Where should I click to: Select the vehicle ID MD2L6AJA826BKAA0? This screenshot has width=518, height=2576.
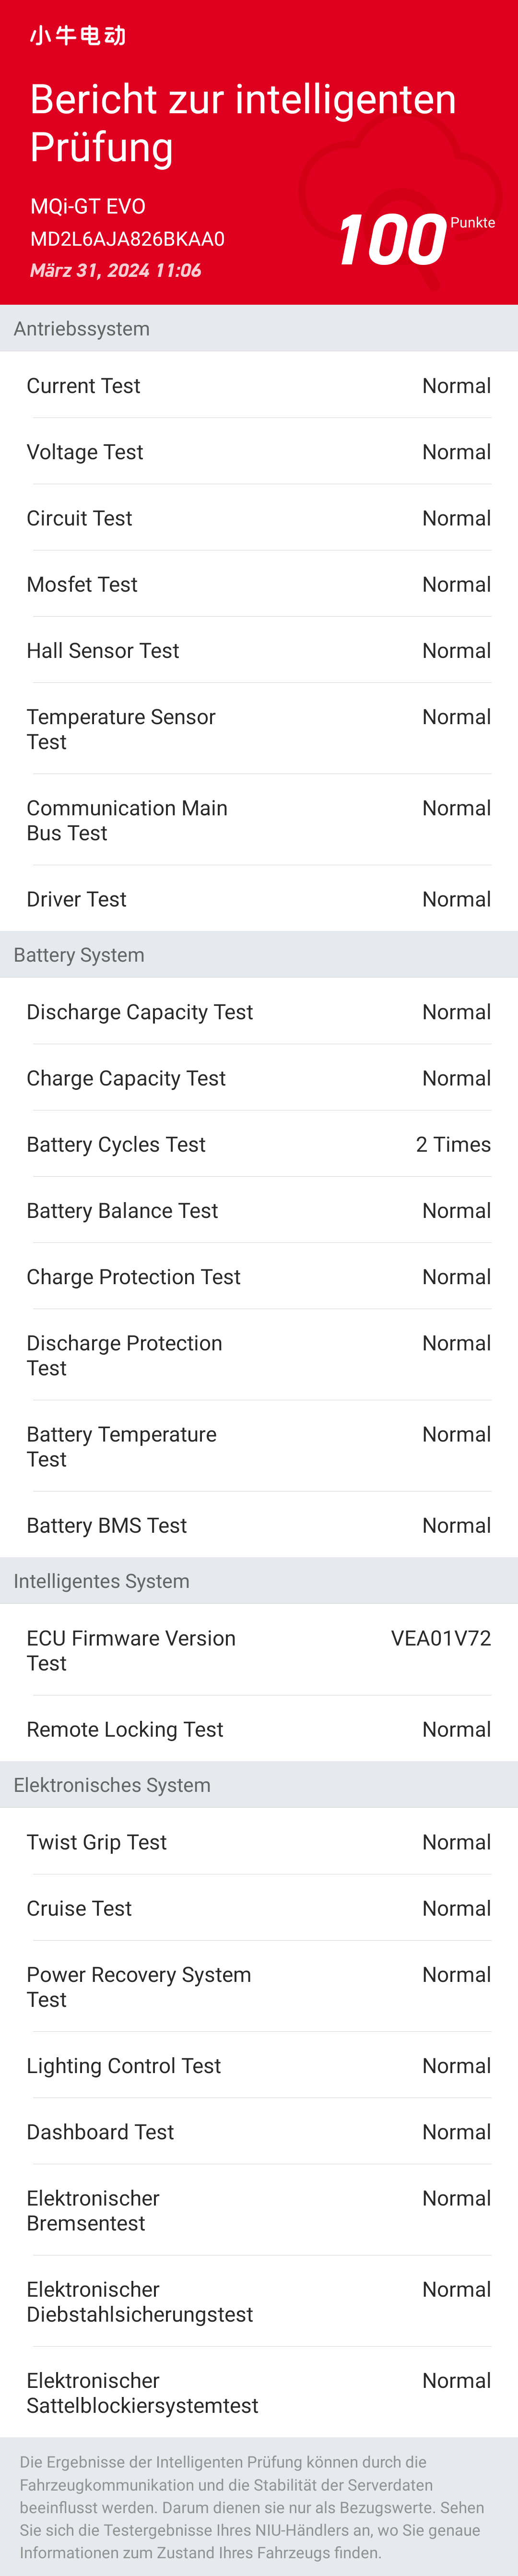pyautogui.click(x=127, y=239)
